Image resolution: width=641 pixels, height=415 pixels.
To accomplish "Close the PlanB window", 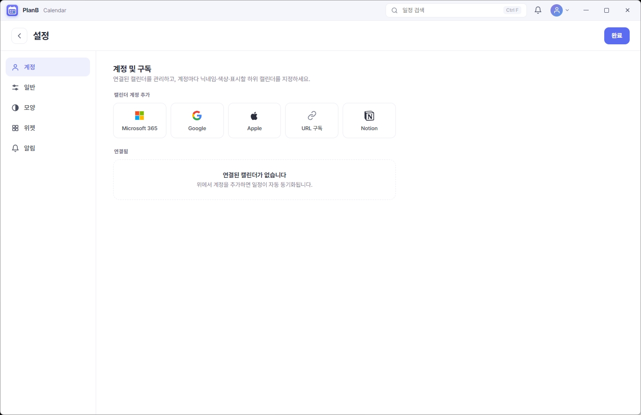I will click(x=627, y=10).
